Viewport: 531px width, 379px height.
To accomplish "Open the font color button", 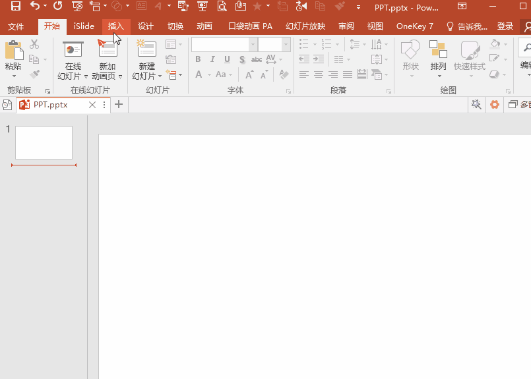I will [x=199, y=74].
